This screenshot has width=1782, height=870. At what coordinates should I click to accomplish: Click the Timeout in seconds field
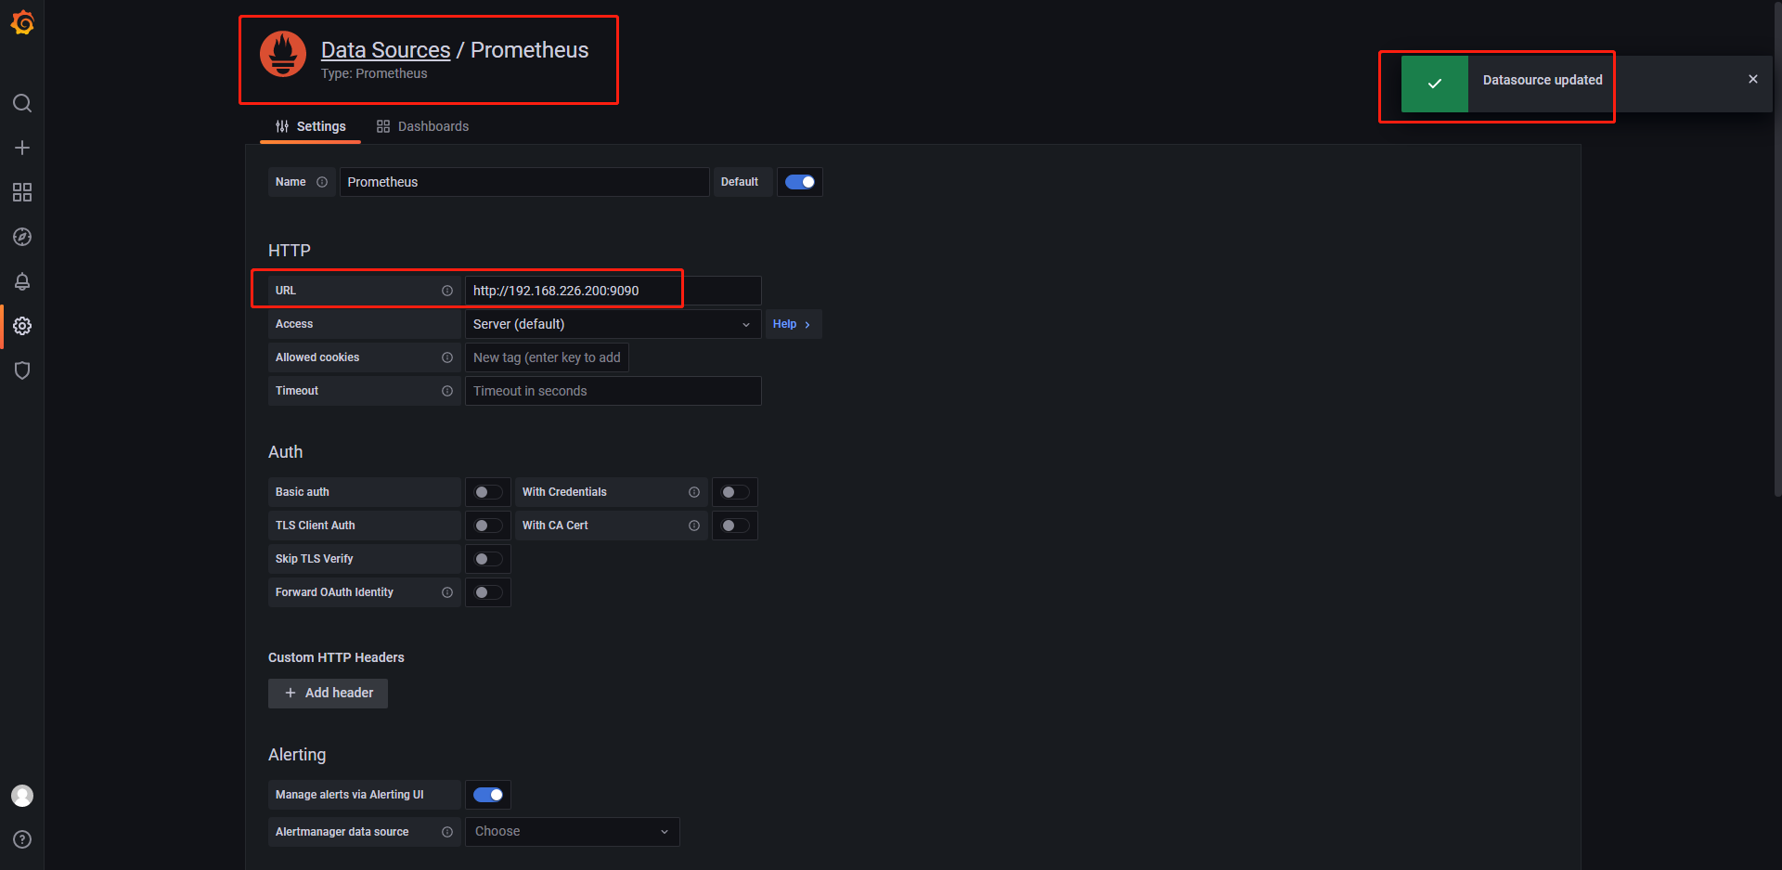point(613,391)
